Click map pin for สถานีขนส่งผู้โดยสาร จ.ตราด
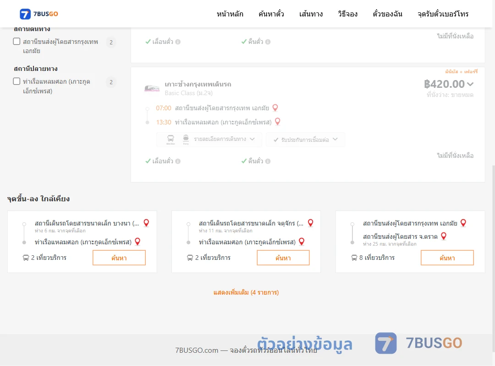 click(x=444, y=236)
